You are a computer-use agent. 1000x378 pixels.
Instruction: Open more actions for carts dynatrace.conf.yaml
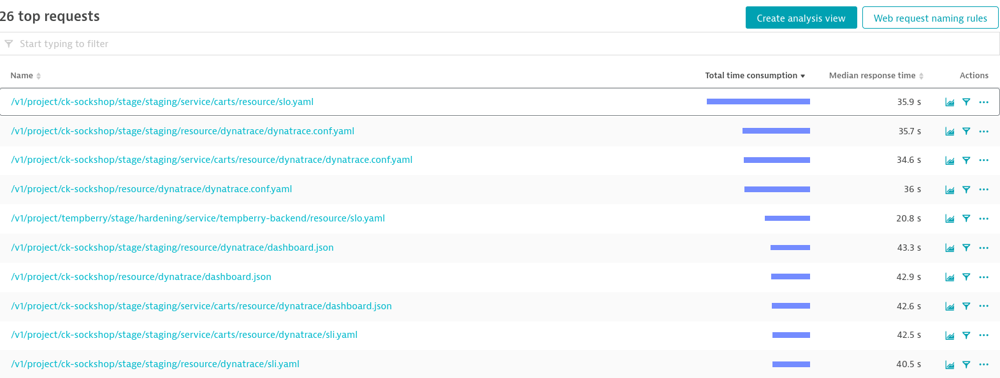click(x=984, y=160)
